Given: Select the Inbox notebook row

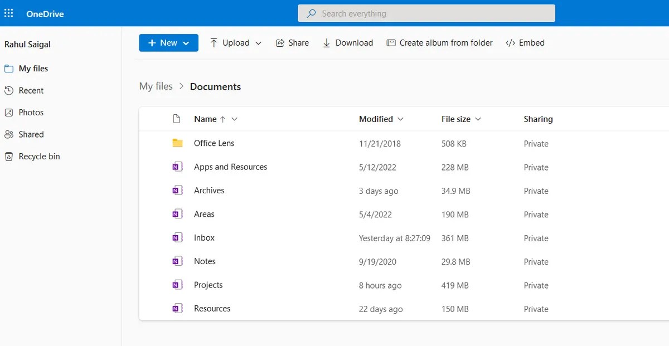Looking at the screenshot, I should point(204,237).
